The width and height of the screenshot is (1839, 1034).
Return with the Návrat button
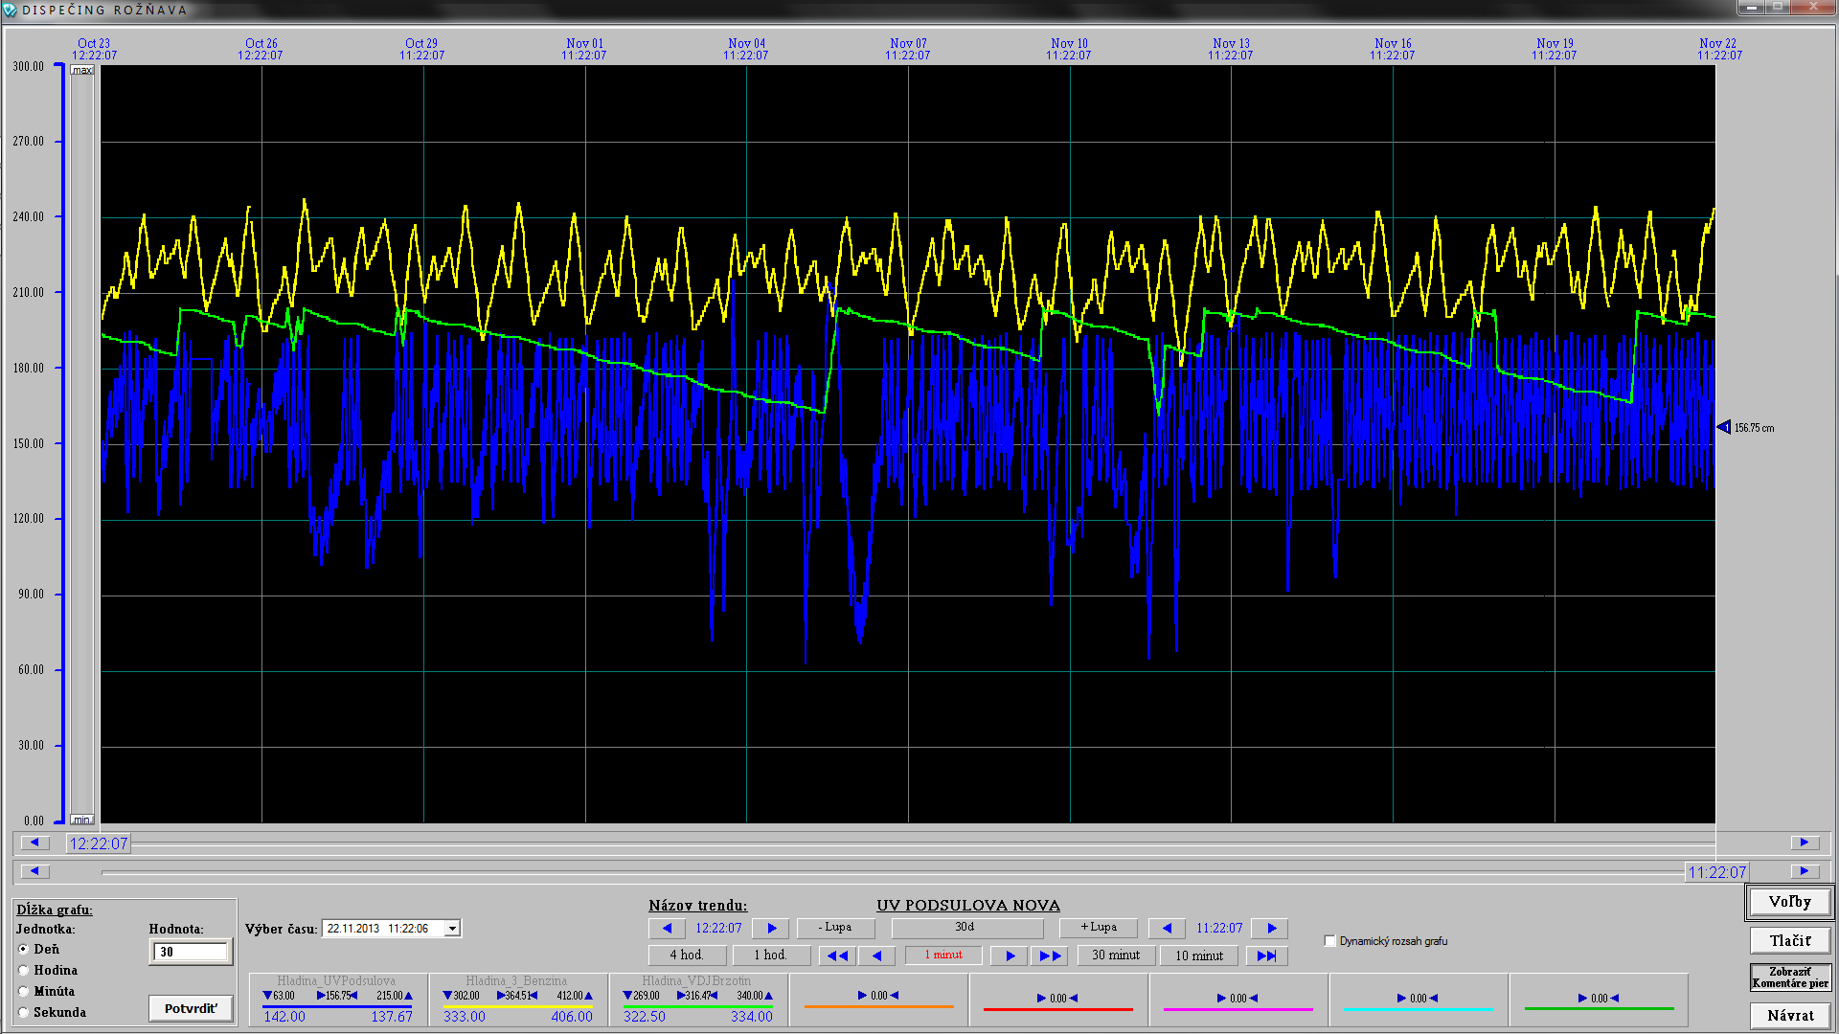point(1789,1015)
